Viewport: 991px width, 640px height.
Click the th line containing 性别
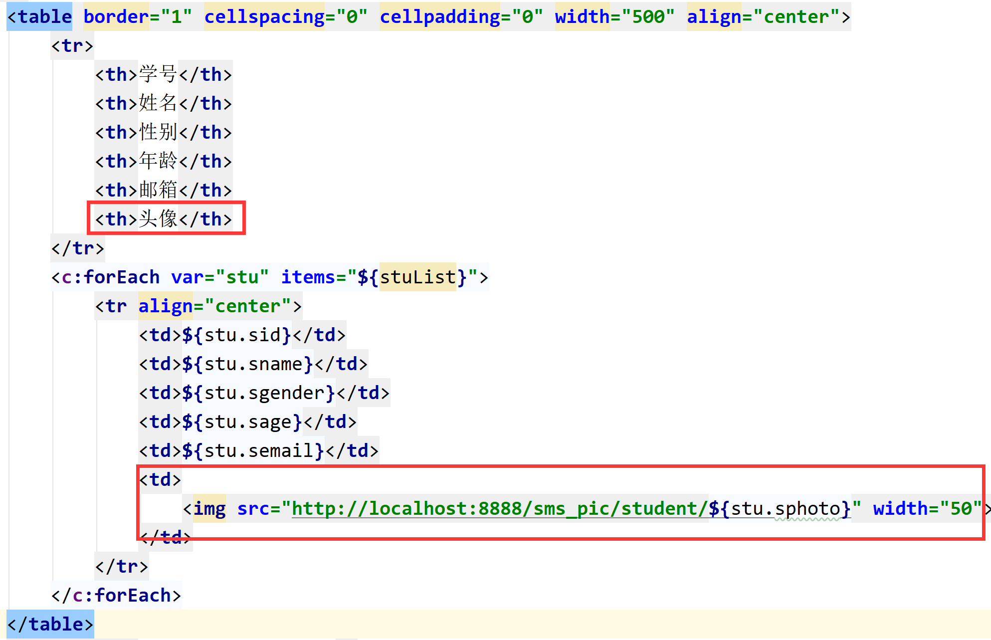(164, 132)
